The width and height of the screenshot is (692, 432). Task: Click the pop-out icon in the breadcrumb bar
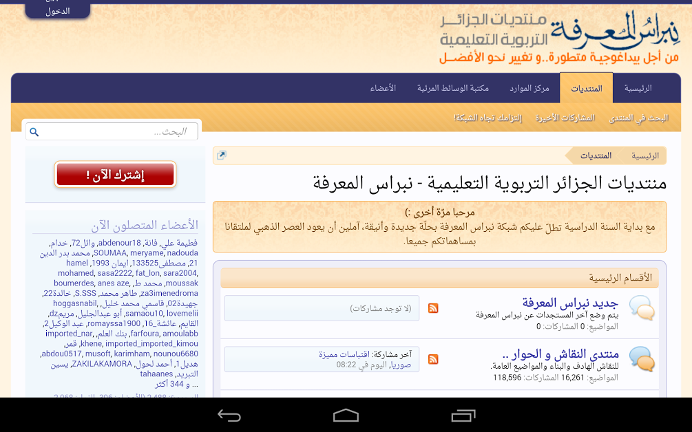pyautogui.click(x=222, y=155)
